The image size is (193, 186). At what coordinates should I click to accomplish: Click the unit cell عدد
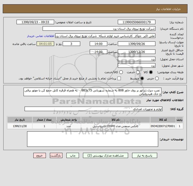(x=69, y=126)
